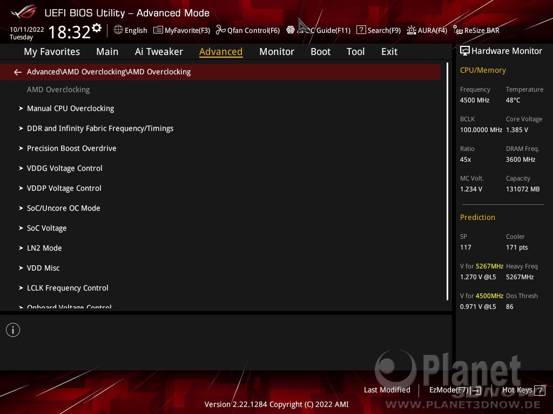Click Last Modified button
The width and height of the screenshot is (553, 414).
[387, 390]
